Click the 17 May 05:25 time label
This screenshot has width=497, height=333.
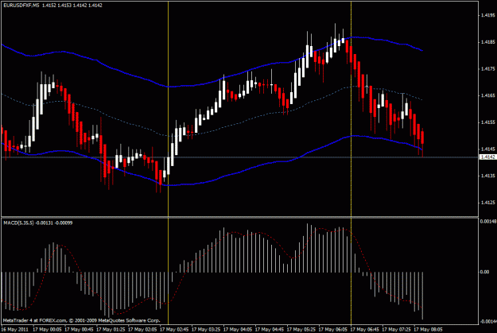tap(301, 330)
